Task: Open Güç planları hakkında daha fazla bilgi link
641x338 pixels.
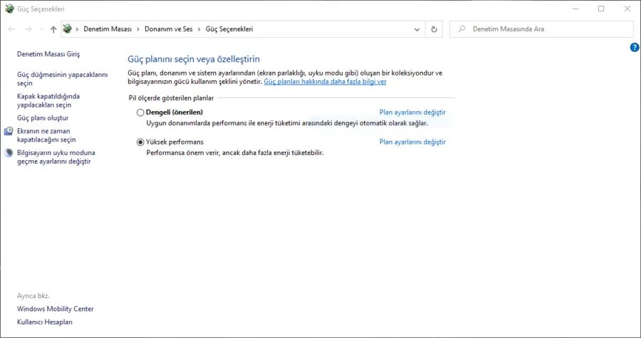Action: [x=325, y=81]
